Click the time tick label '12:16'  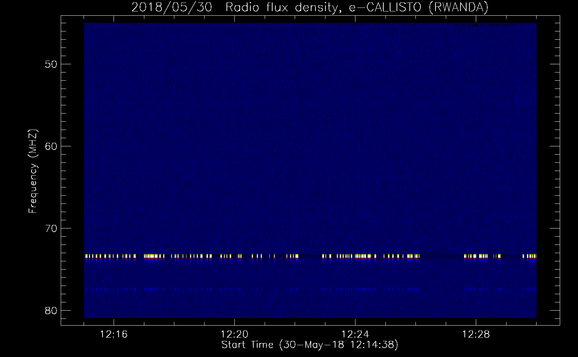(114, 335)
